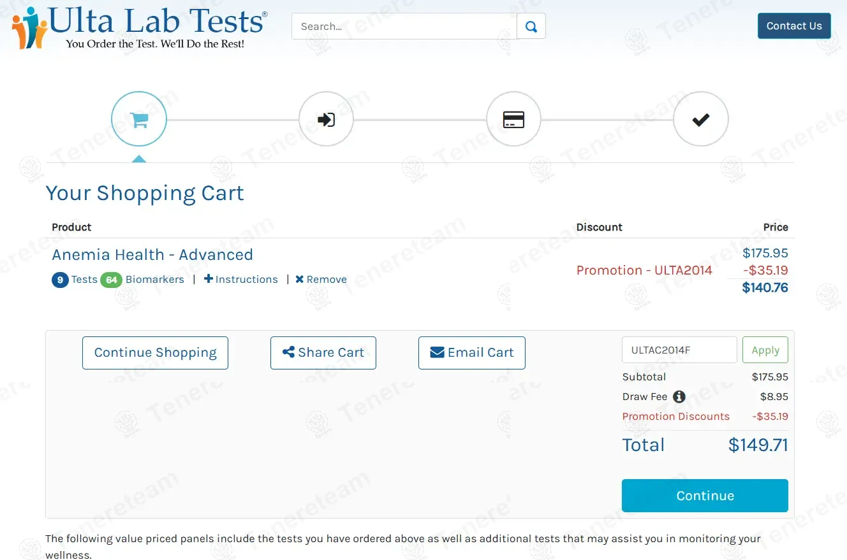Viewport: 847px width, 560px height.
Task: Expand the Instructions for Anemia Health
Action: coord(240,280)
